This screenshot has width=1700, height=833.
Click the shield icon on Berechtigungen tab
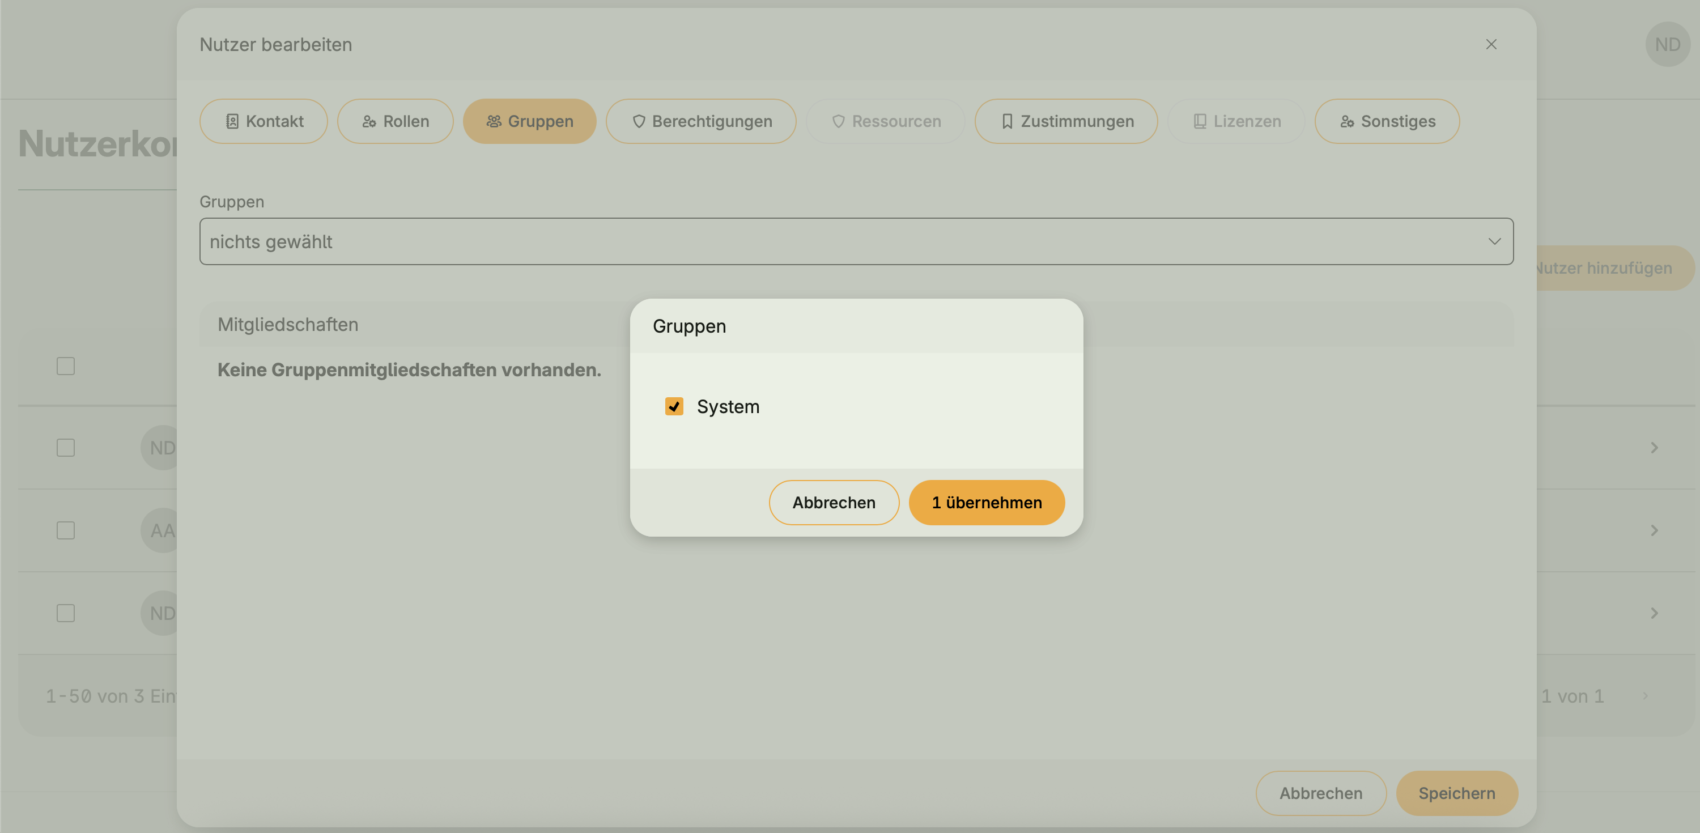(x=638, y=121)
